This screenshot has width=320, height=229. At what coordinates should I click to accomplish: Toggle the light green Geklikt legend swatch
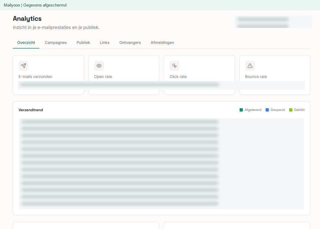(291, 110)
